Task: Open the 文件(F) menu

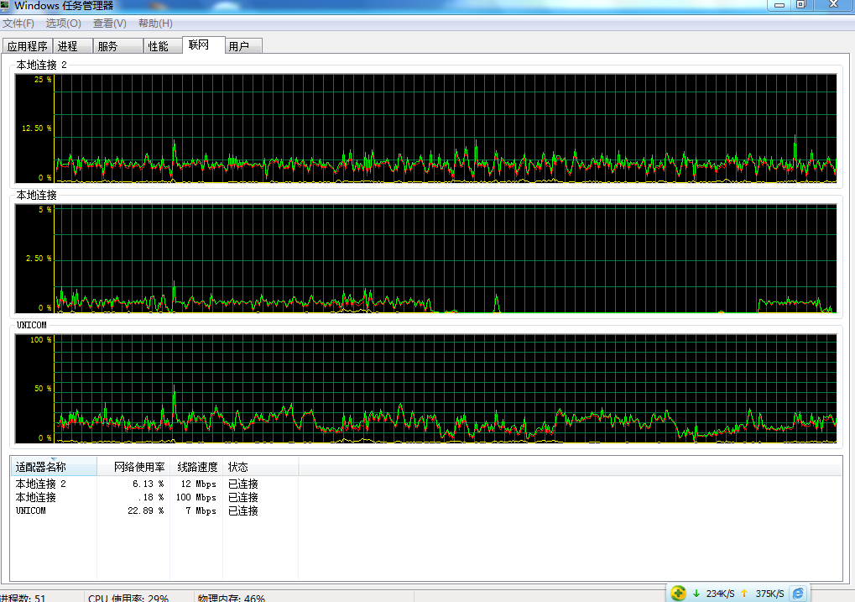Action: 18,24
